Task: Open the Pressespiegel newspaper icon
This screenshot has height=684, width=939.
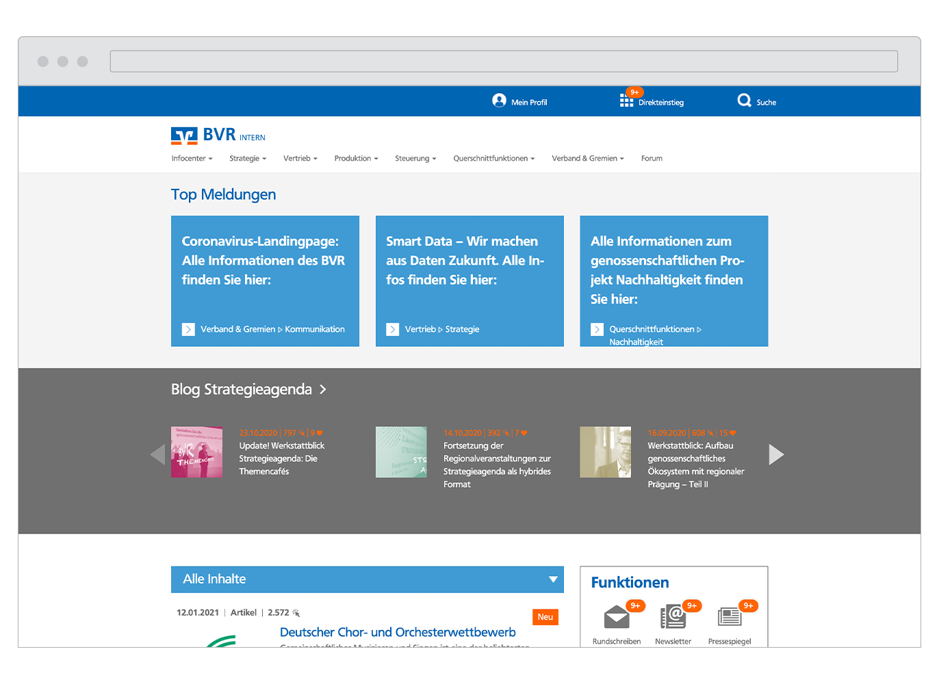Action: tap(730, 618)
